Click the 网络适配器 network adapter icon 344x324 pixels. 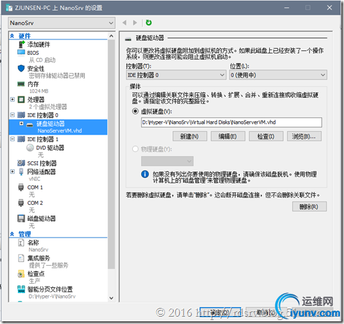point(21,171)
